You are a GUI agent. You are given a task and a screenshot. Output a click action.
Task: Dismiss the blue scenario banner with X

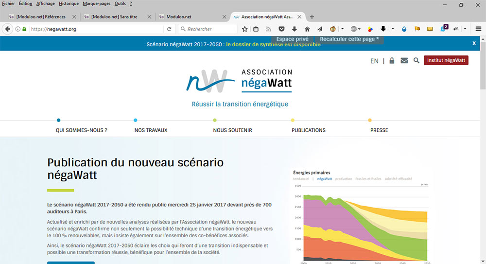coord(474,43)
